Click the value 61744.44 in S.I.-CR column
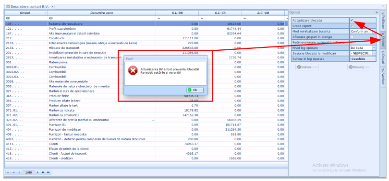Screen dimensions: 389x181 point(234,29)
